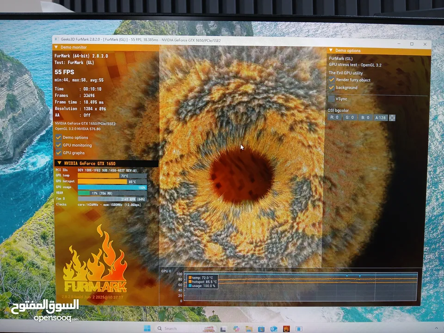444x333 pixels.
Task: Uncheck the Demo options checkbox
Action: point(59,137)
